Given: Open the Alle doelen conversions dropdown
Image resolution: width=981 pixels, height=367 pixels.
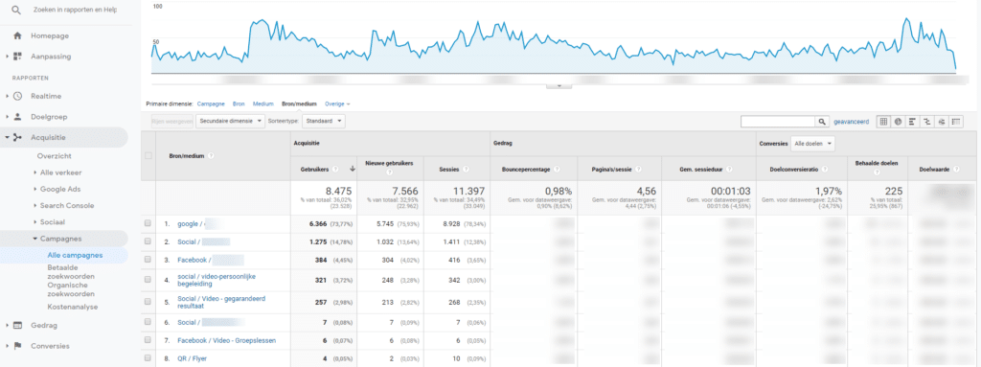Looking at the screenshot, I should [812, 144].
